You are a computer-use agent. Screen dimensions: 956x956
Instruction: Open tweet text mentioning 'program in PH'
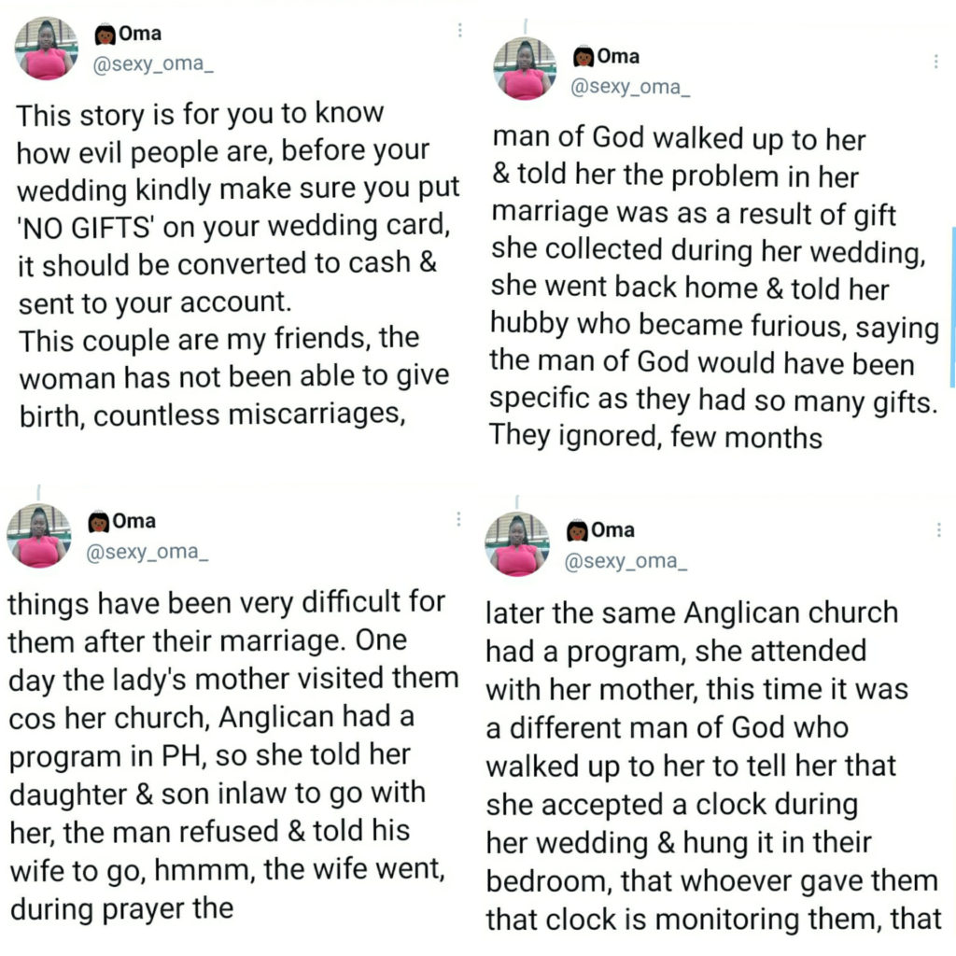232,756
